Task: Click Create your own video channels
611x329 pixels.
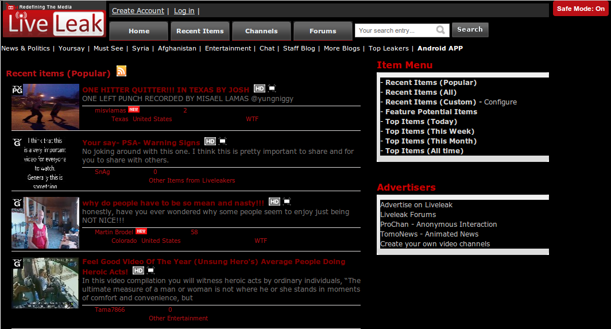Action: [435, 243]
